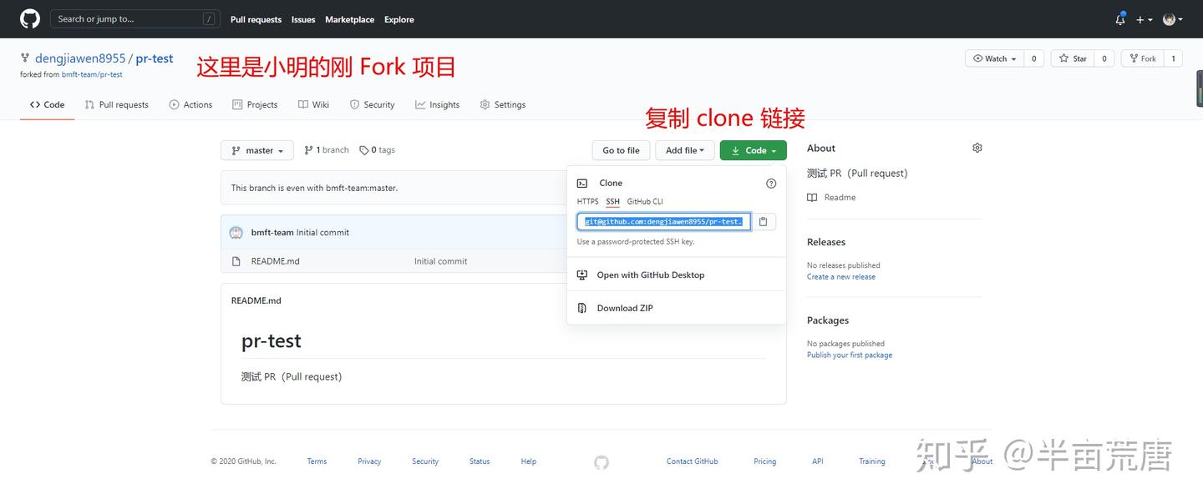Screen dimensions: 1203x504
Task: Select the SSH clone option
Action: coord(613,202)
